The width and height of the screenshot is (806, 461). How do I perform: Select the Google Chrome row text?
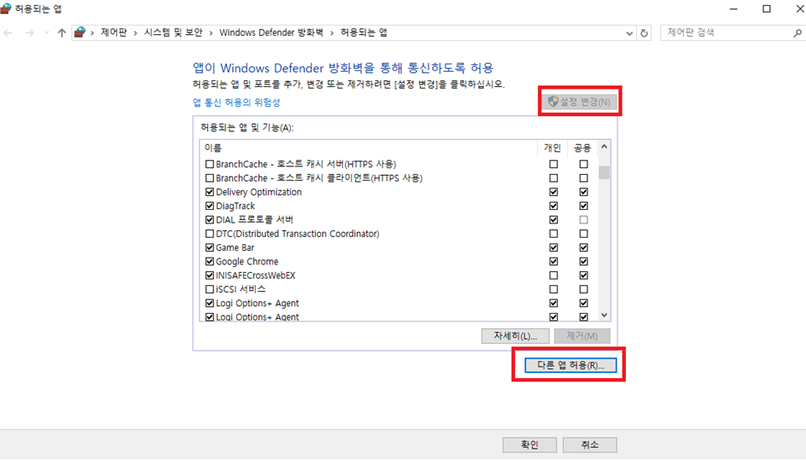pyautogui.click(x=246, y=261)
